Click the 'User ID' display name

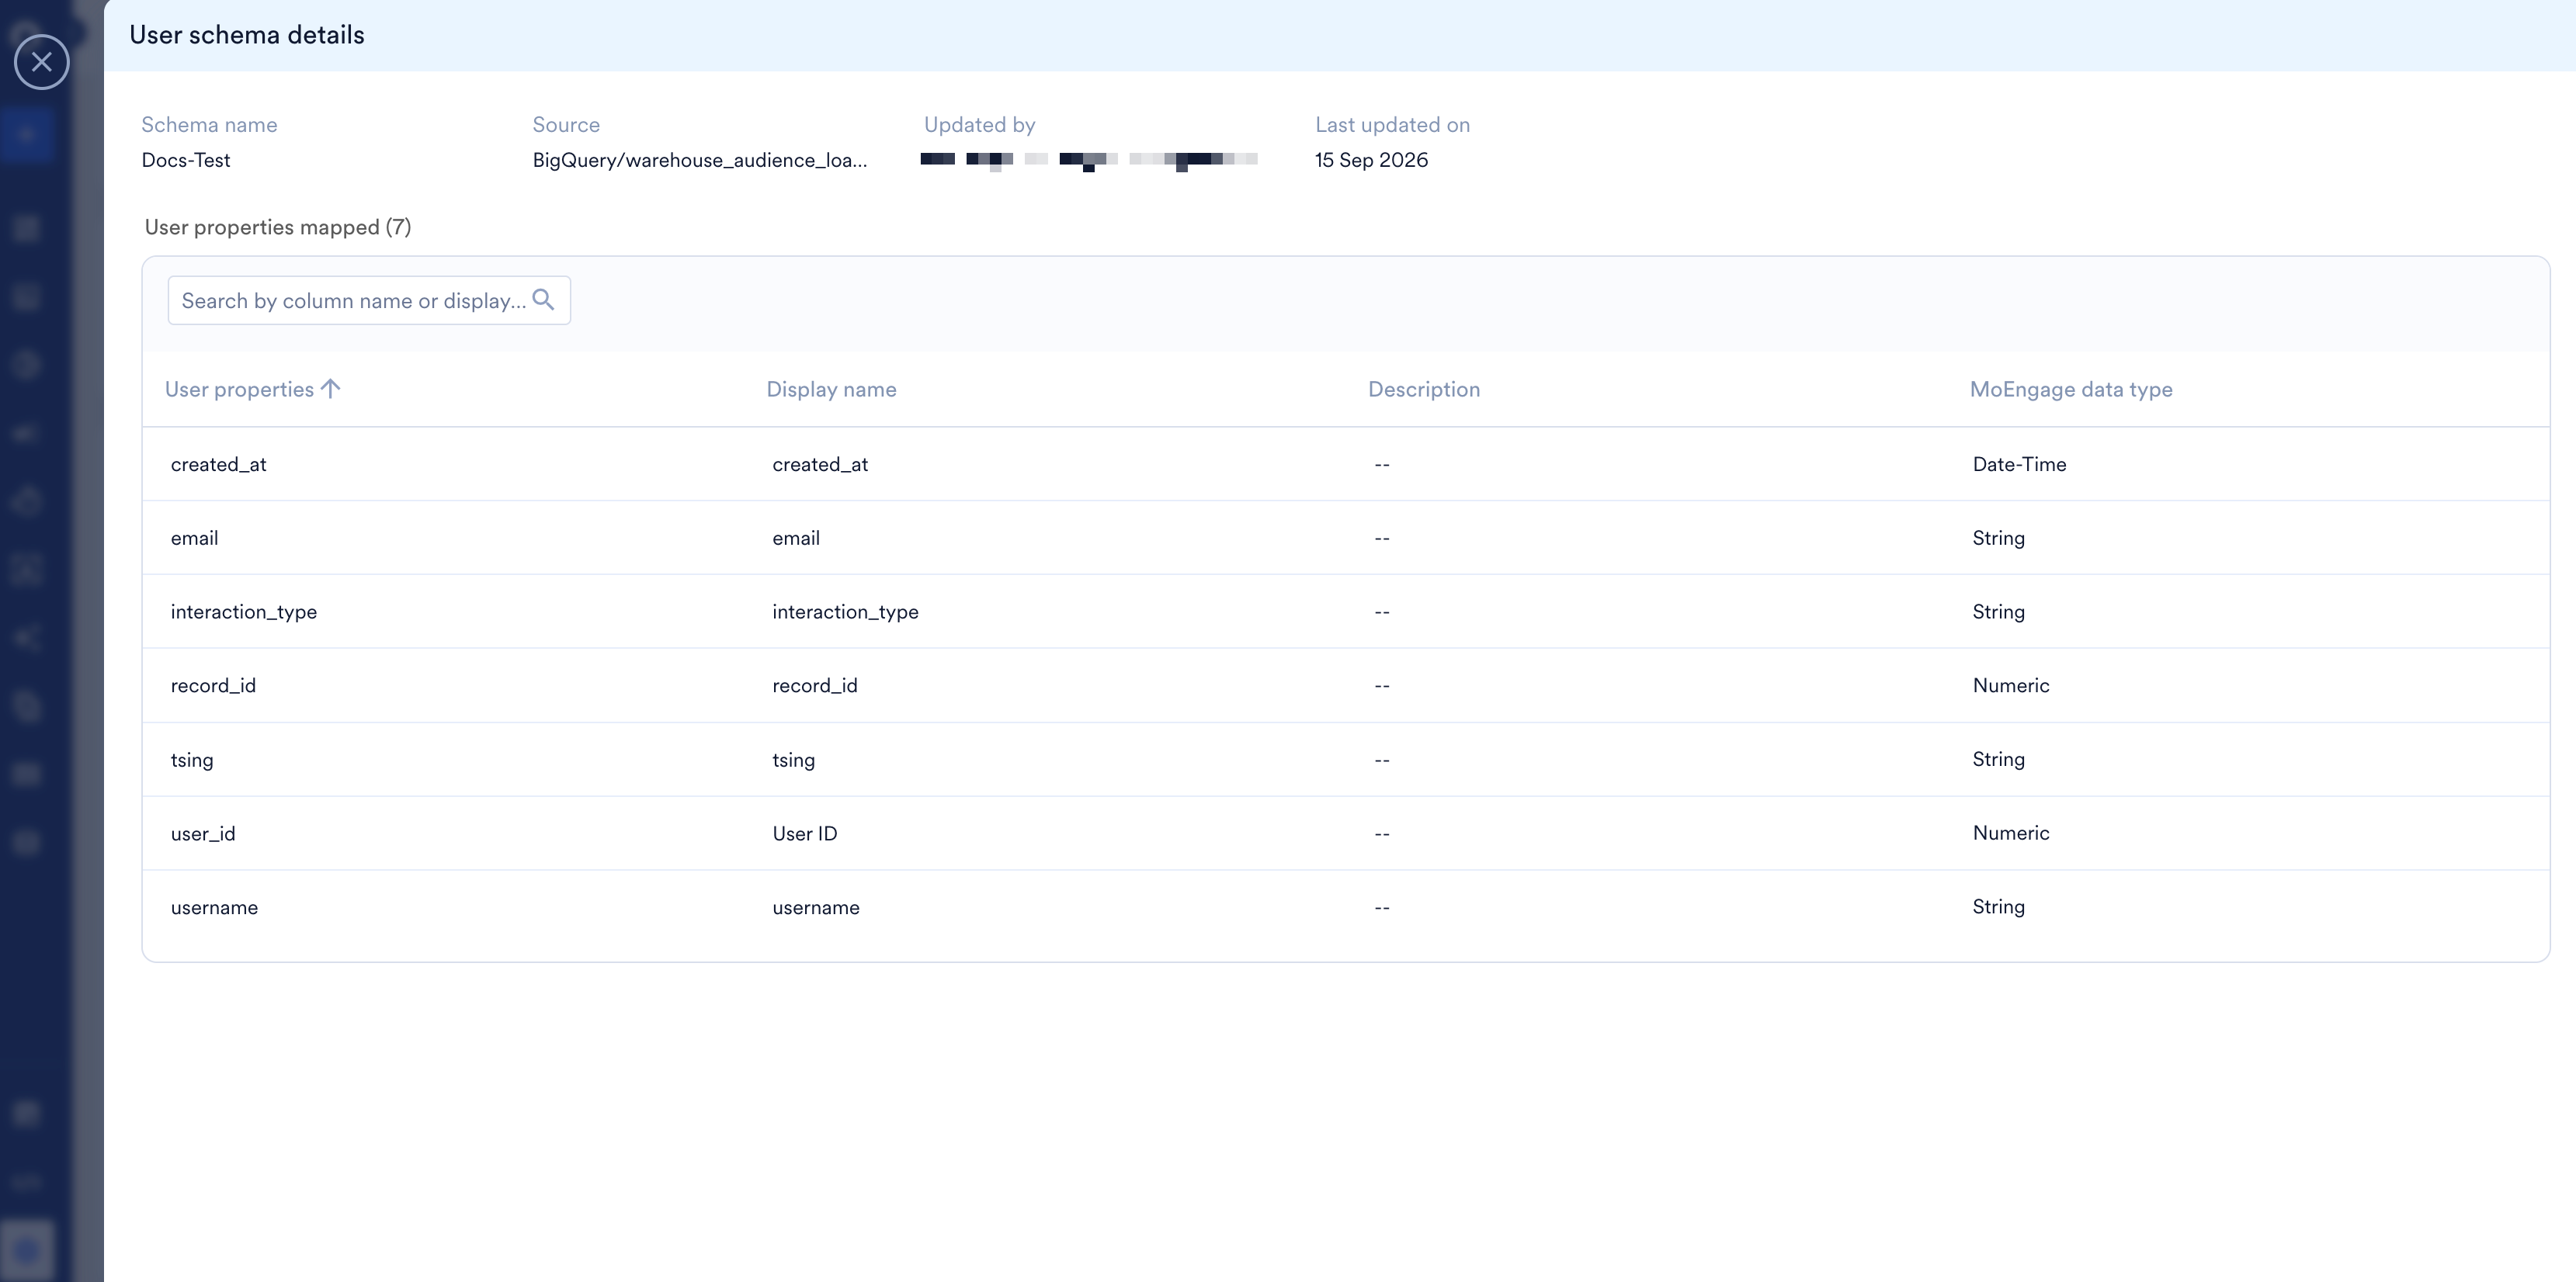[x=804, y=833]
